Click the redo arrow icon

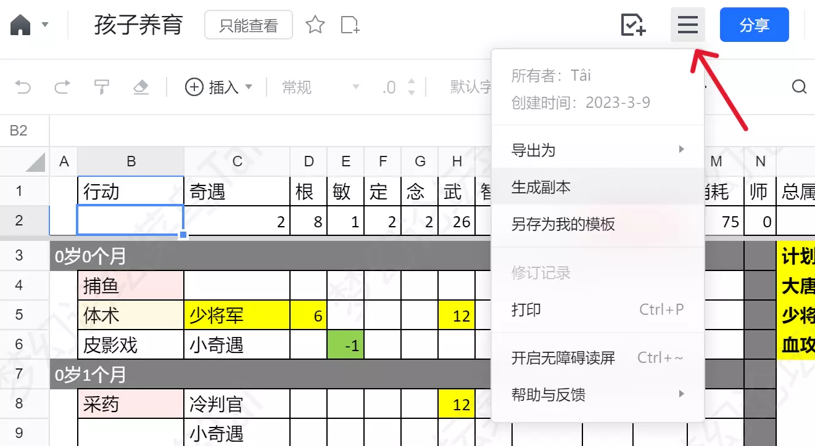coord(62,87)
